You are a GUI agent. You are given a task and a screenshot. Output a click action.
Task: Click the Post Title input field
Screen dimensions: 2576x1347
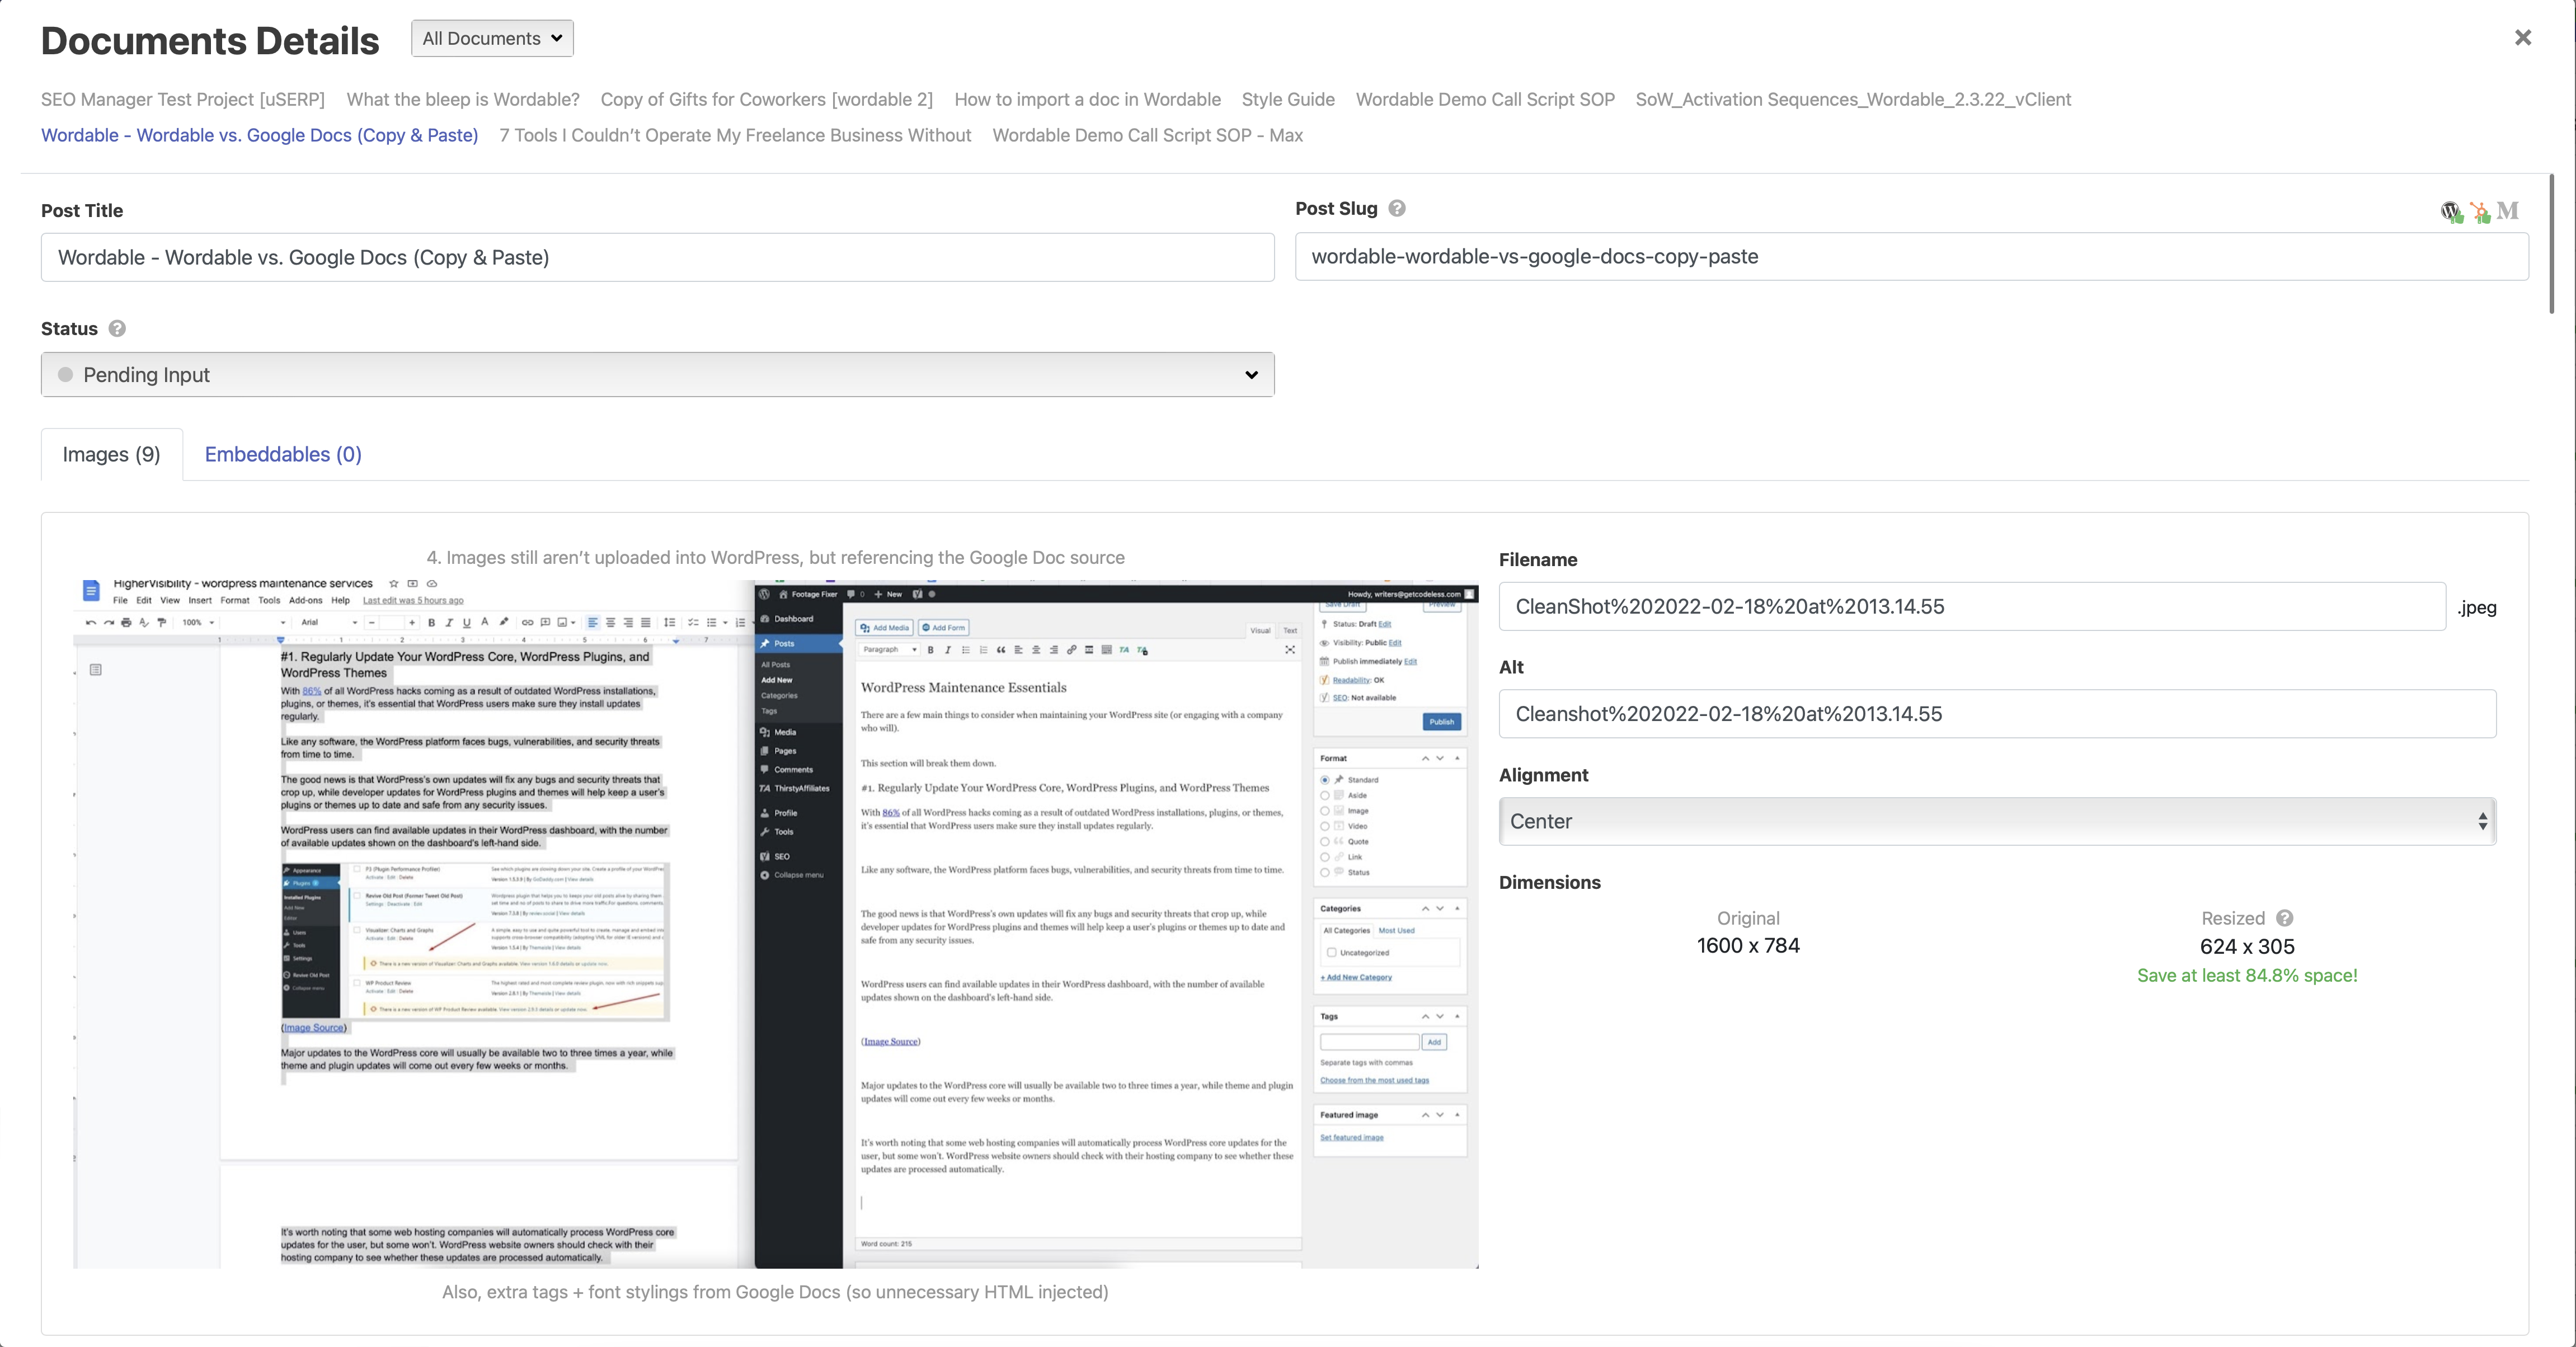coord(657,257)
